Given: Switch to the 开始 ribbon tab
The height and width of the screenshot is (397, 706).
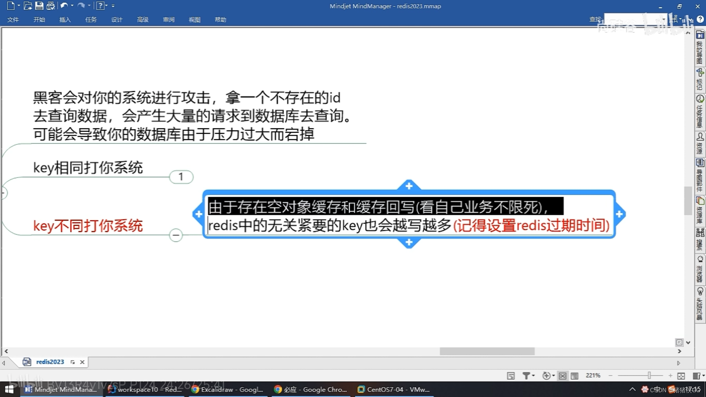Looking at the screenshot, I should [x=39, y=19].
